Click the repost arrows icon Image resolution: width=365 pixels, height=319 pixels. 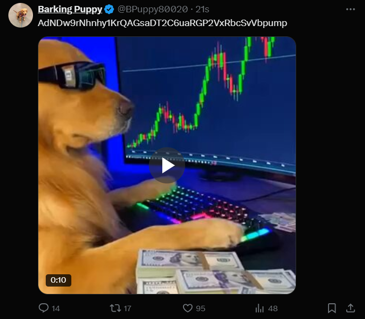tap(115, 308)
